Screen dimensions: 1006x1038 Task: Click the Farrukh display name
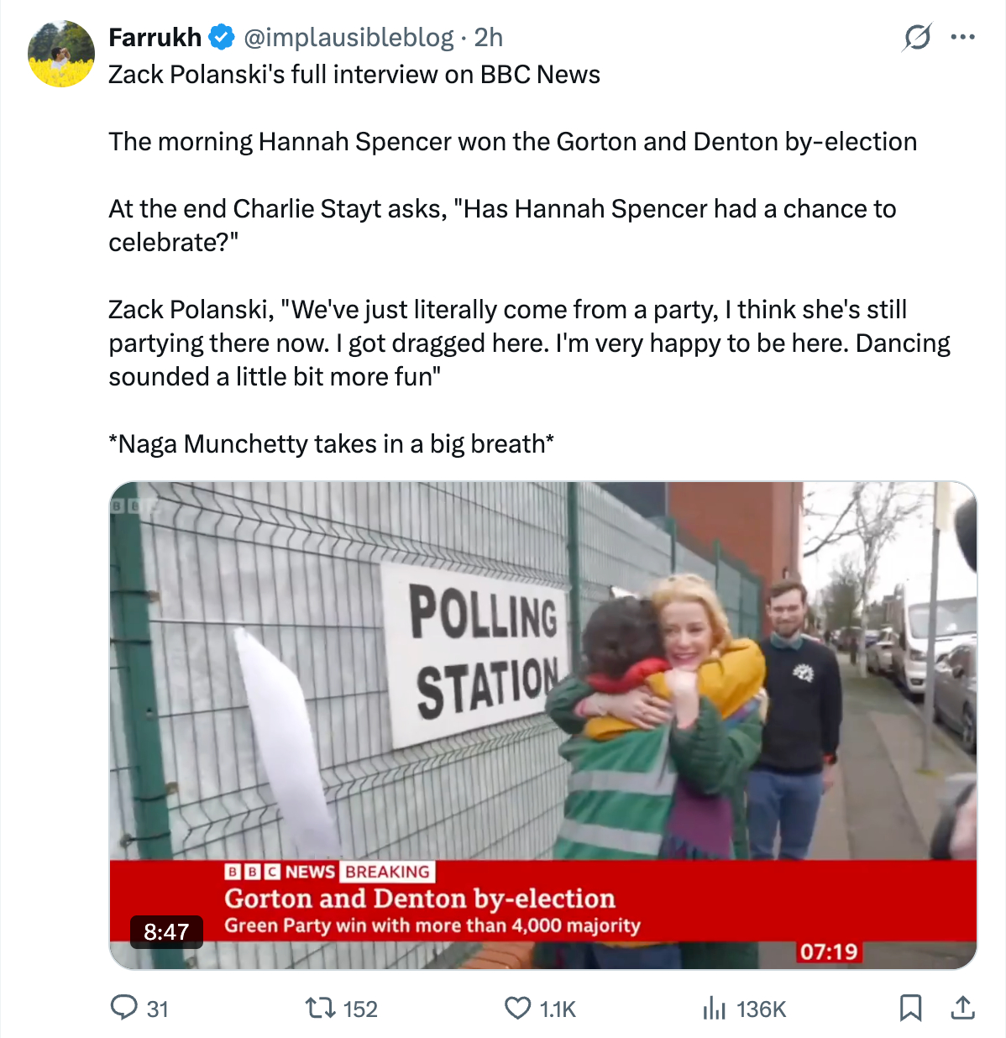click(x=155, y=38)
